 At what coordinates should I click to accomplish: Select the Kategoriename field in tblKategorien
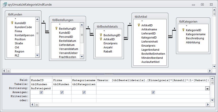coord(195,34)
